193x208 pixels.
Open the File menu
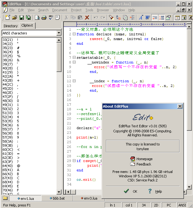pyautogui.click(x=12, y=10)
